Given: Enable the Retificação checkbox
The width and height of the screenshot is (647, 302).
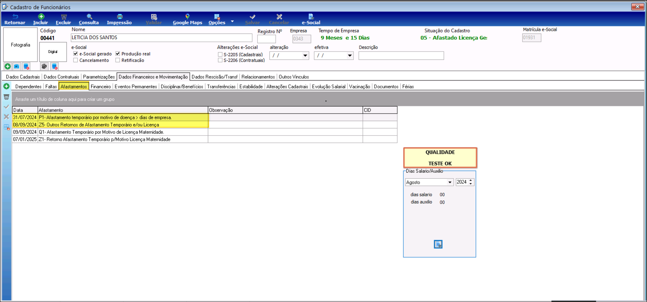Looking at the screenshot, I should (x=117, y=60).
